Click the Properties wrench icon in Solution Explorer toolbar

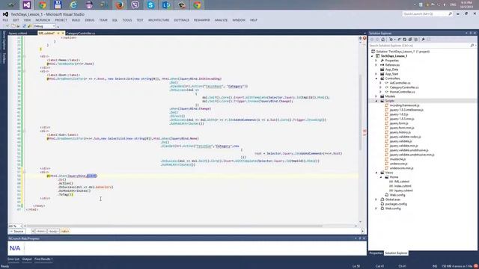pos(423,40)
